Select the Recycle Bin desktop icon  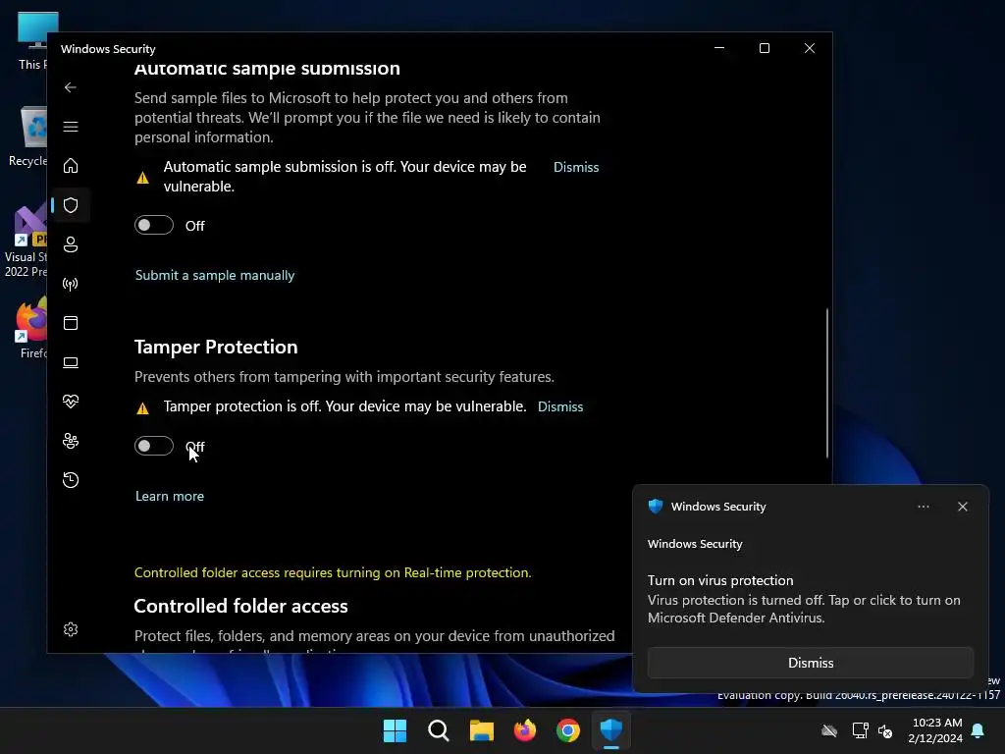(29, 136)
